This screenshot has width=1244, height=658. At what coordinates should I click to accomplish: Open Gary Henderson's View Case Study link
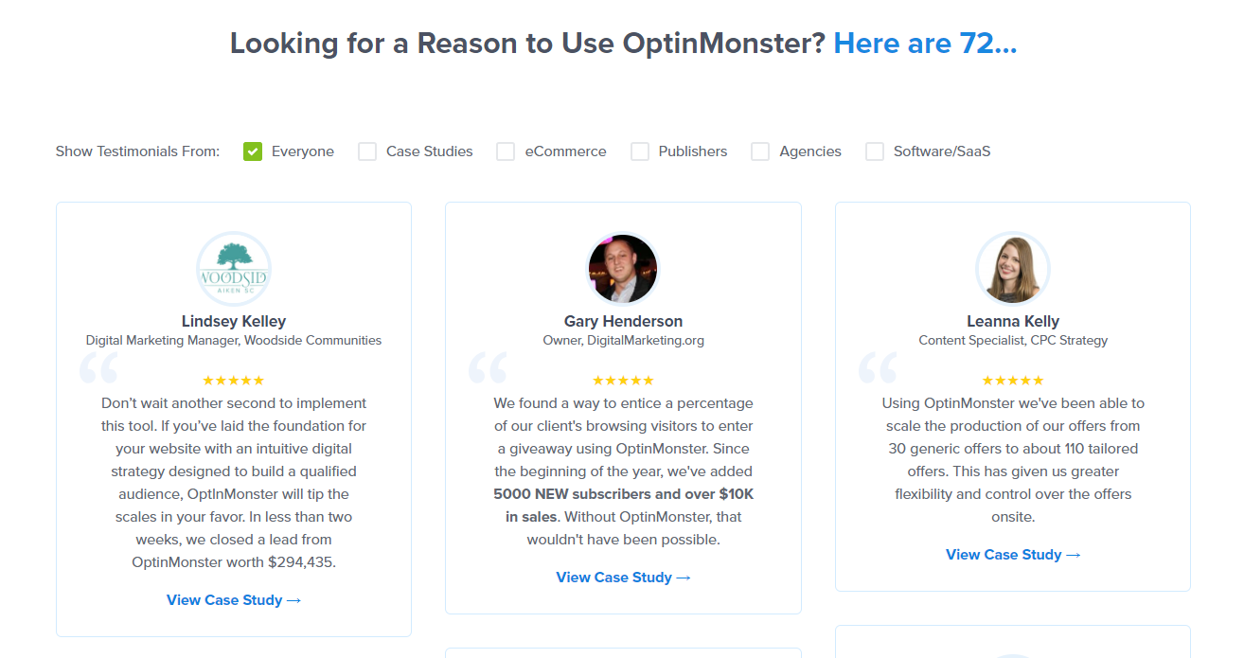pos(623,578)
